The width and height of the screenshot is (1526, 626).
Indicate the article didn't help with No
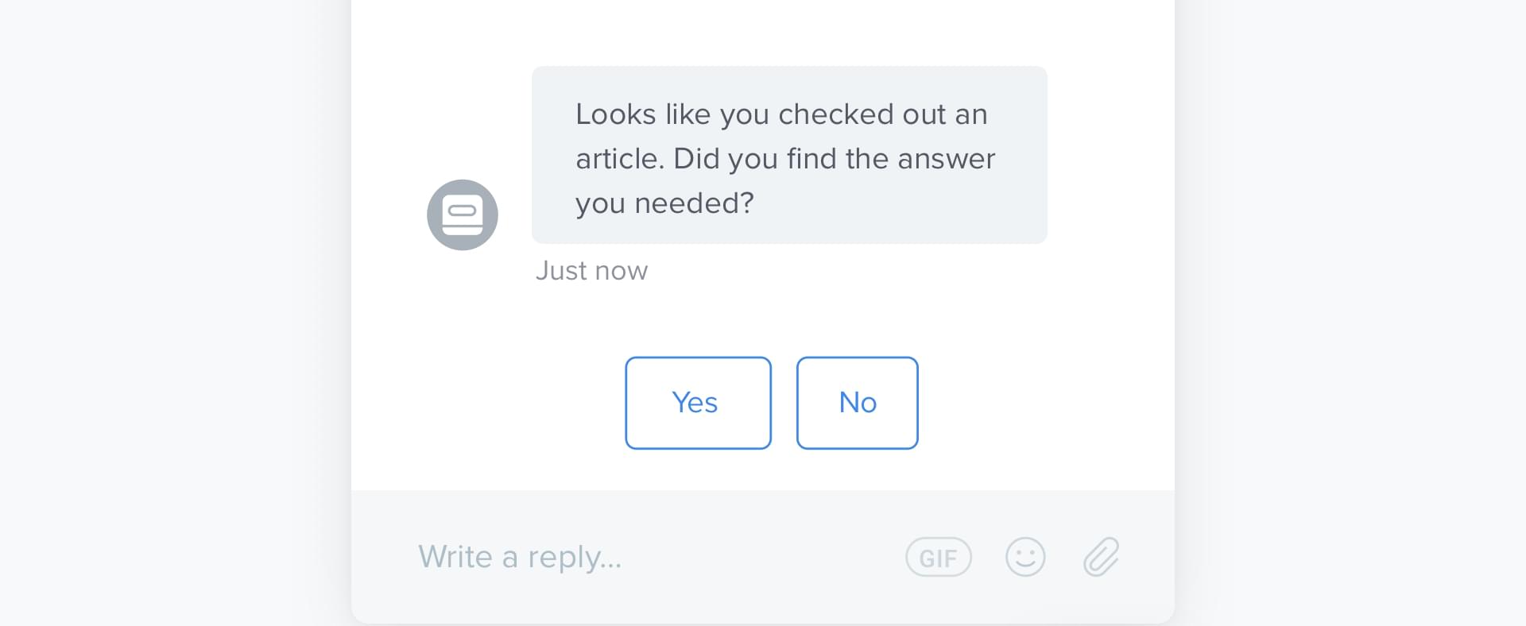tap(857, 403)
